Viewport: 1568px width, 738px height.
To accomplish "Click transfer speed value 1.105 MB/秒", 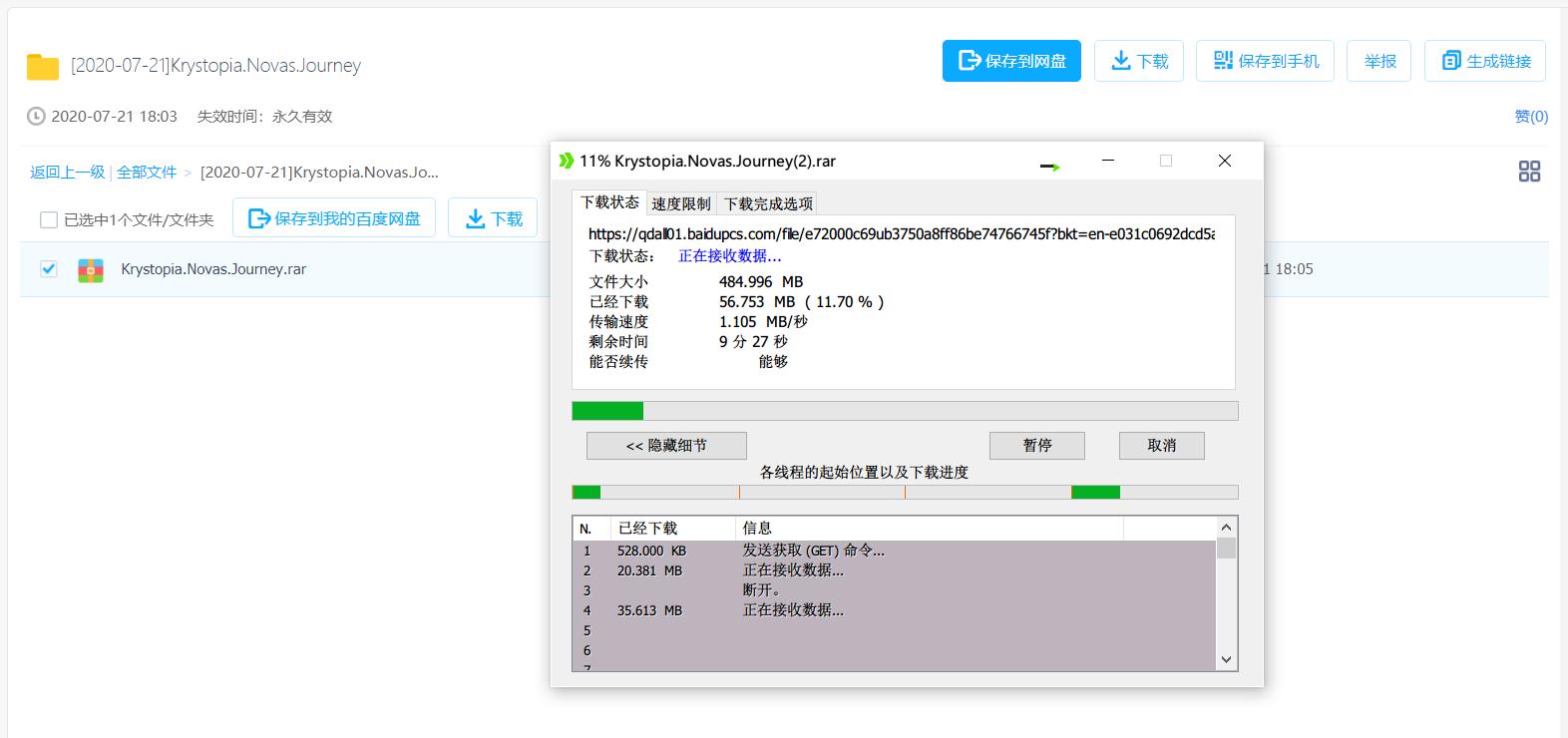I will (x=763, y=322).
